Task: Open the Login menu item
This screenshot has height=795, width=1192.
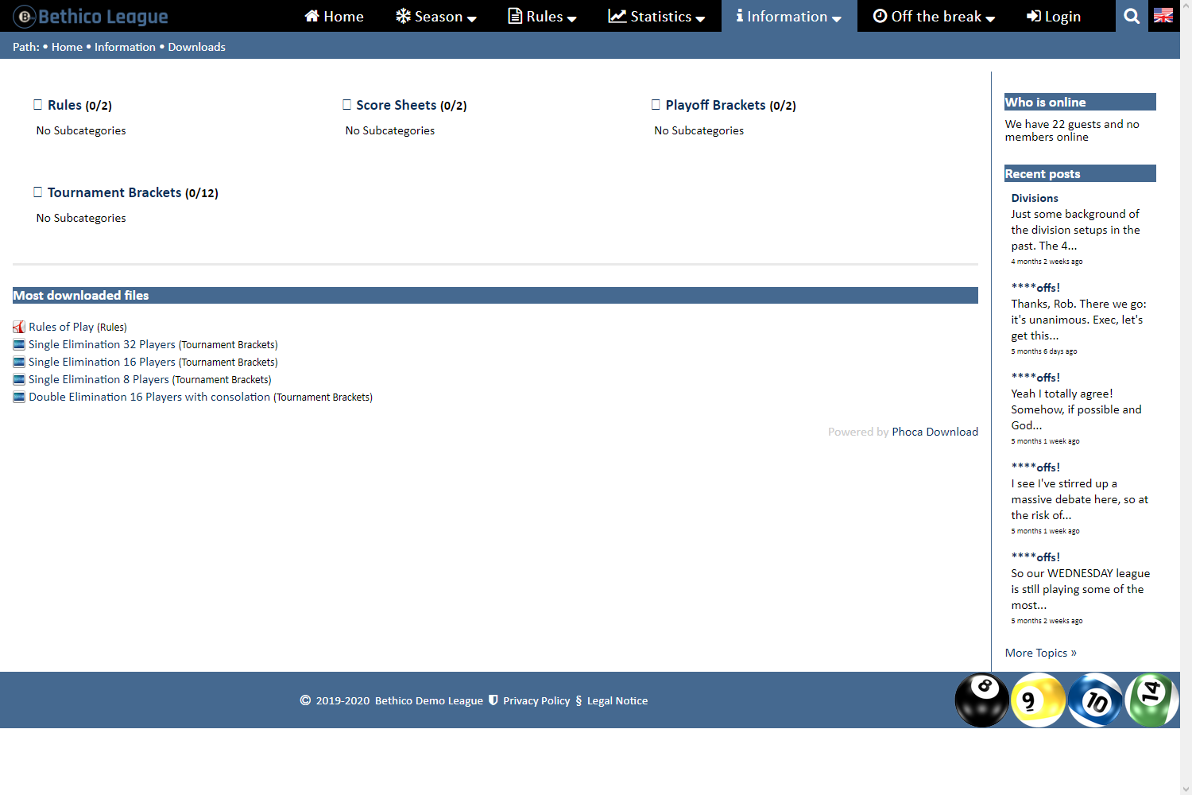Action: point(1054,16)
